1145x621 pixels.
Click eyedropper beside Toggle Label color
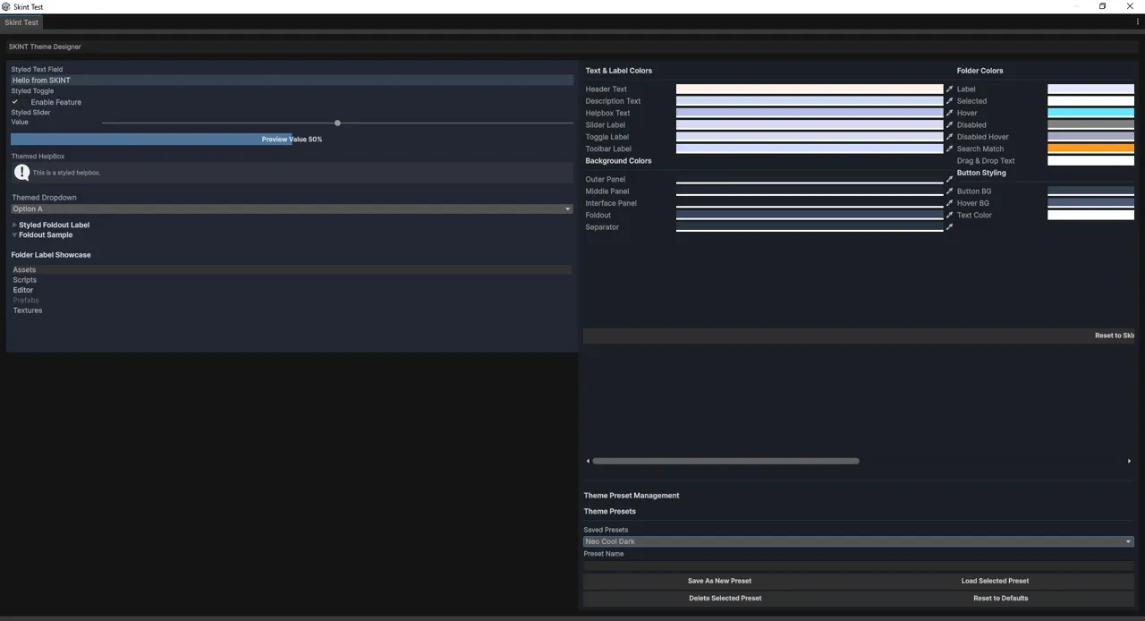point(949,137)
